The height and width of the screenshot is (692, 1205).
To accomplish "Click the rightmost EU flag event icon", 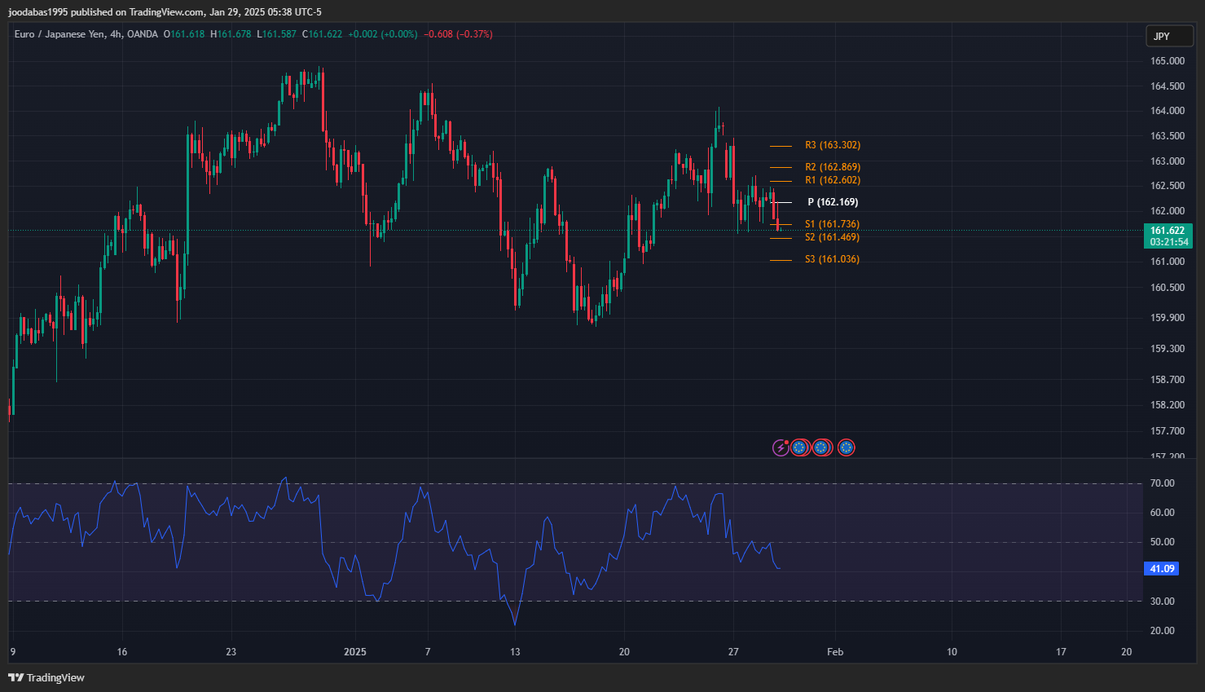I will (x=847, y=447).
